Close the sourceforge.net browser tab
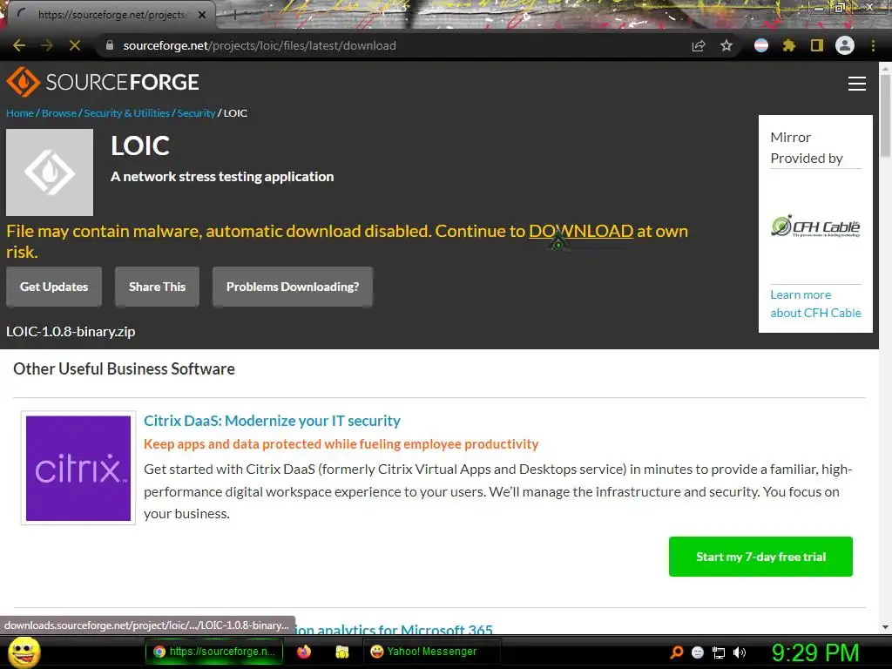The height and width of the screenshot is (669, 892). pos(202,15)
